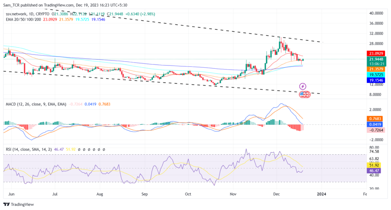Screen dimensions: 391x210
Task: Click the blue 19.1546 value in EMA legend
Action: click(98, 19)
